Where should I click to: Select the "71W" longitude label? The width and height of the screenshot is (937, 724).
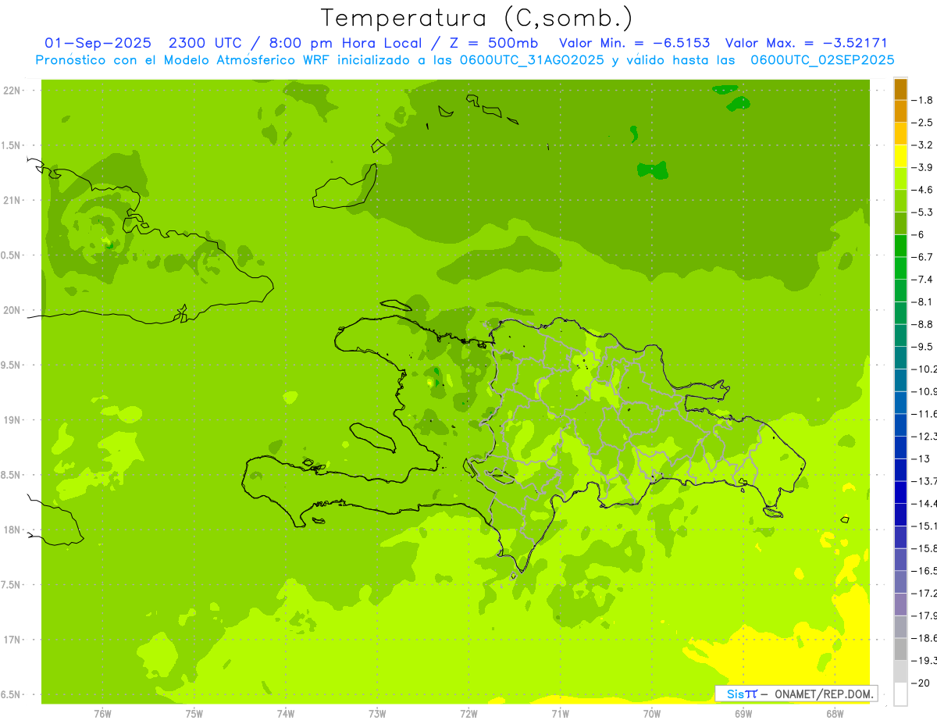560,713
